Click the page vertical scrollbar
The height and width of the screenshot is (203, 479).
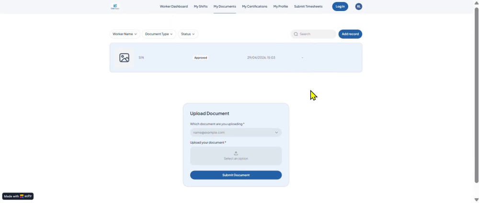coord(476,95)
